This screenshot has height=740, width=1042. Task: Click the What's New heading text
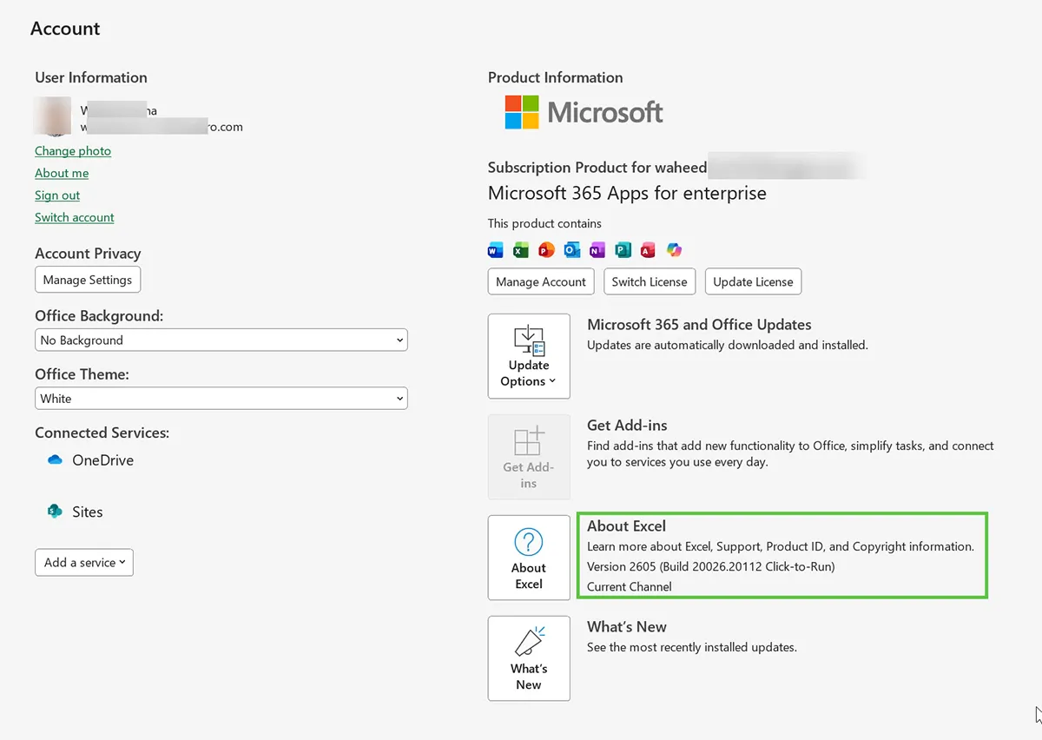tap(627, 627)
